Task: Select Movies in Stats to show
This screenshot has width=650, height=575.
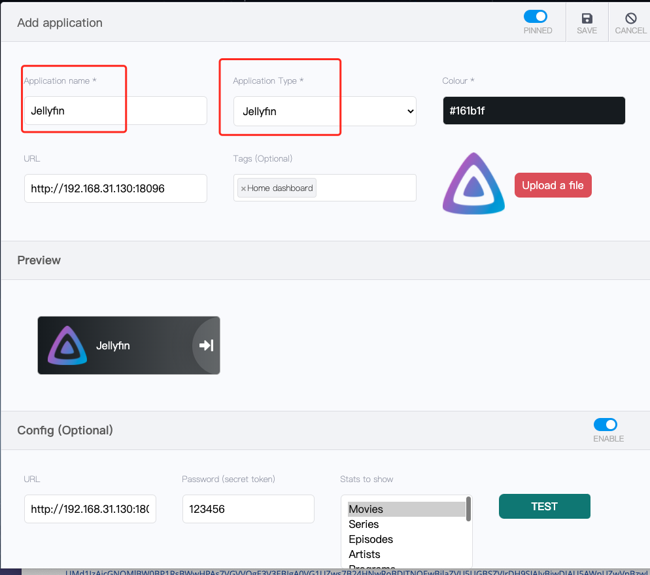Action: click(x=406, y=509)
